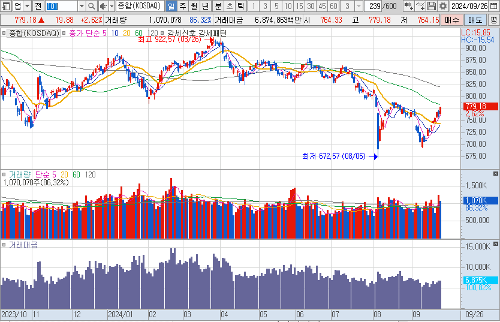Image resolution: width=500 pixels, height=322 pixels.
Task: Click the 종합(KOSDAQ) index name field
Action: click(x=140, y=6)
